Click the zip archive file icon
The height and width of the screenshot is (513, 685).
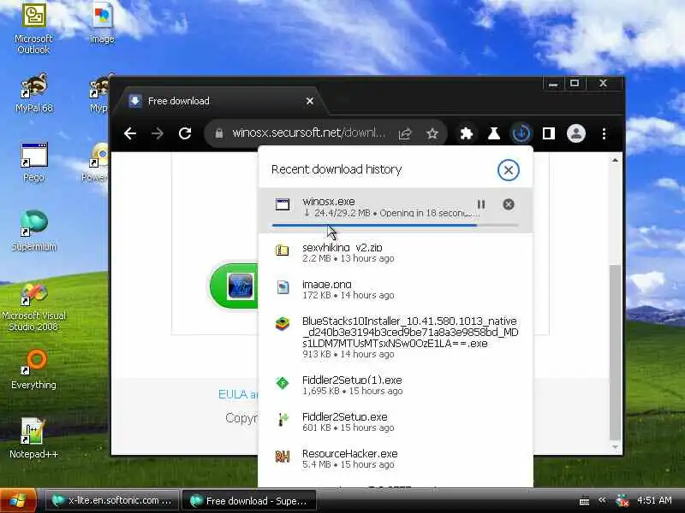click(x=283, y=250)
